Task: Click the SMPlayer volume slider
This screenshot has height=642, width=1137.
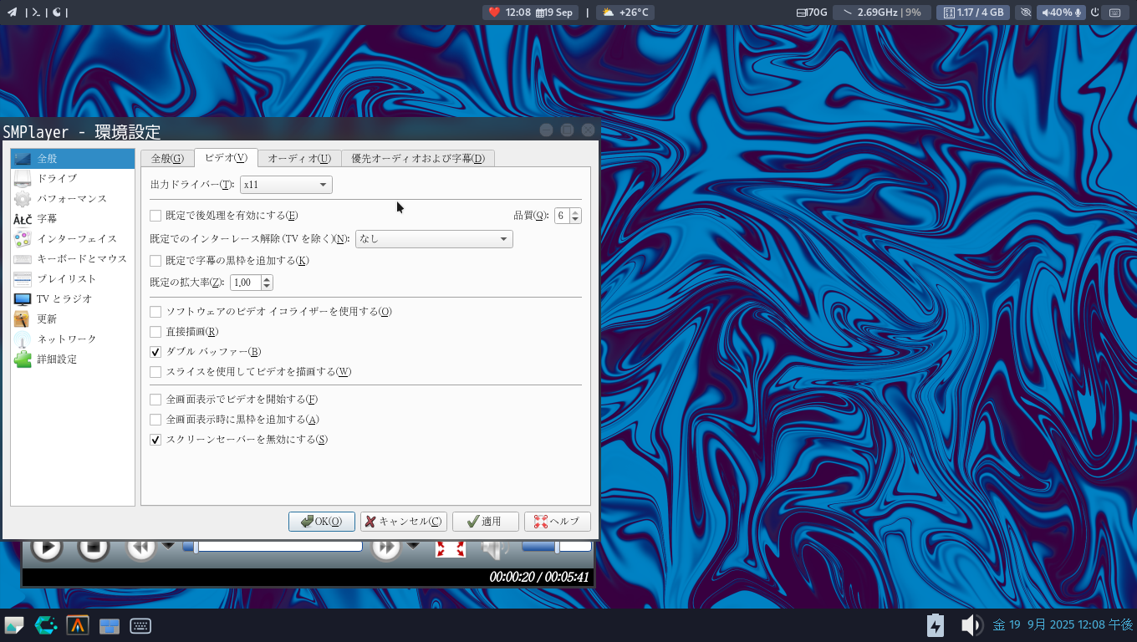Action: (557, 546)
